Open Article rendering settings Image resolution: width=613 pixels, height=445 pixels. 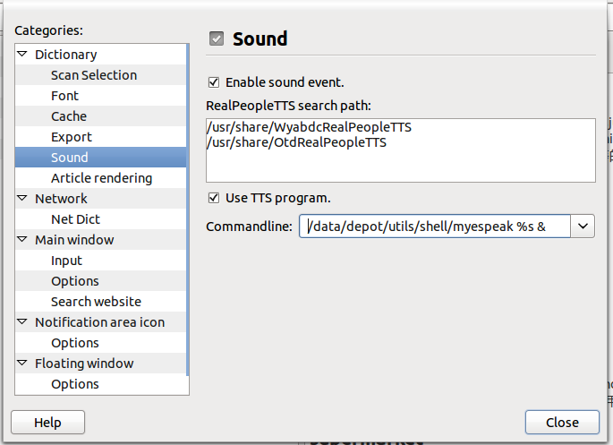(x=101, y=178)
